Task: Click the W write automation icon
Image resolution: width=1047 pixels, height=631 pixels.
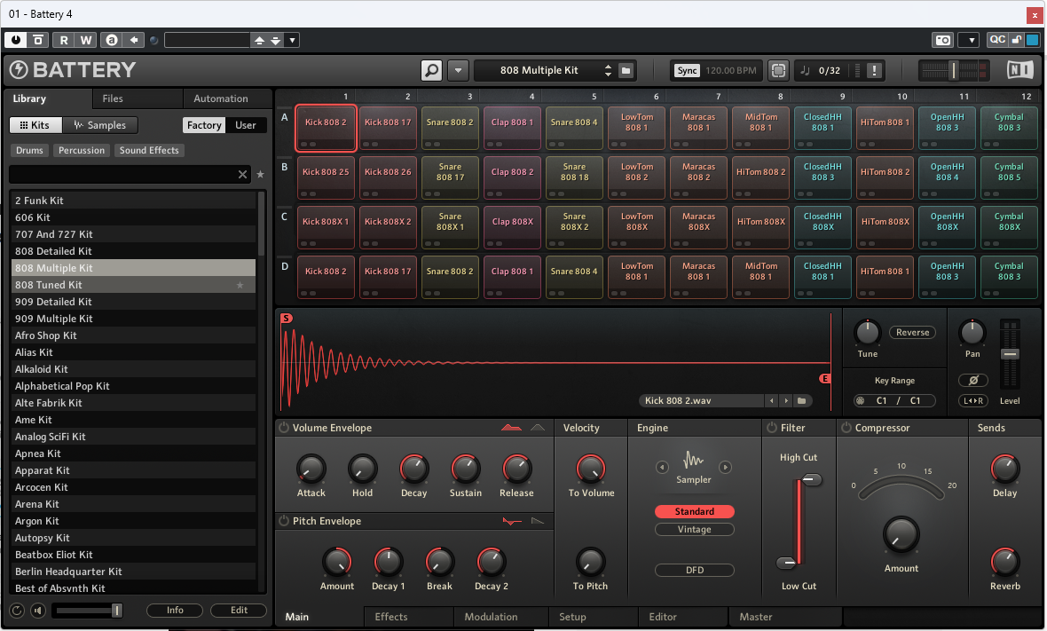Action: [x=86, y=40]
